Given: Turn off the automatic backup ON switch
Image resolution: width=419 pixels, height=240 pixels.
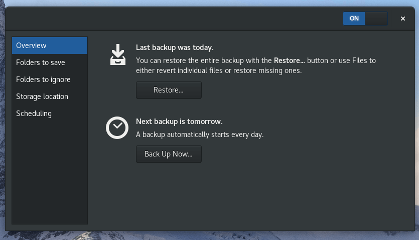Looking at the screenshot, I should point(365,18).
